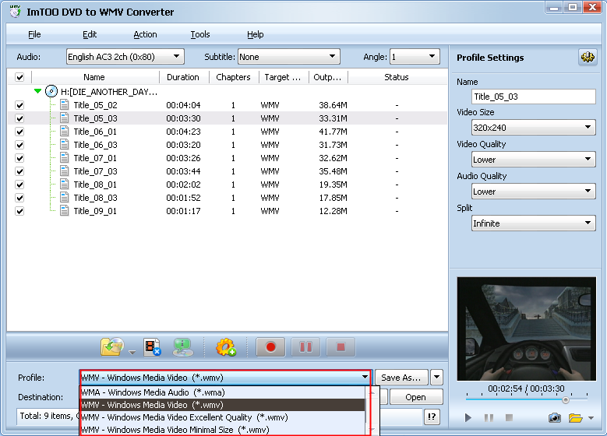
Task: Open DVD folder icon in toolbar
Action: 112,346
